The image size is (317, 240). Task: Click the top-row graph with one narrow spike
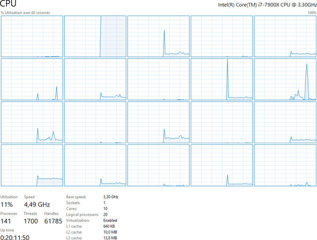click(158, 36)
